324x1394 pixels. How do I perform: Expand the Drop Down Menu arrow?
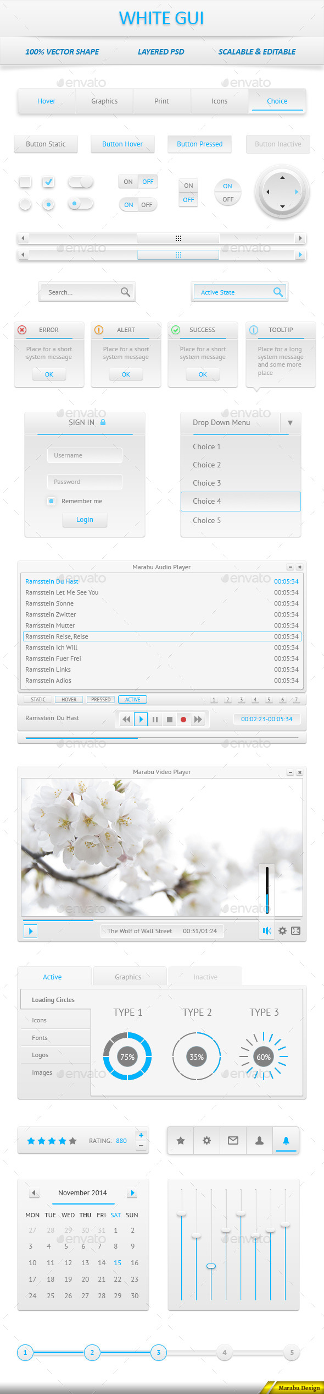pos(290,423)
